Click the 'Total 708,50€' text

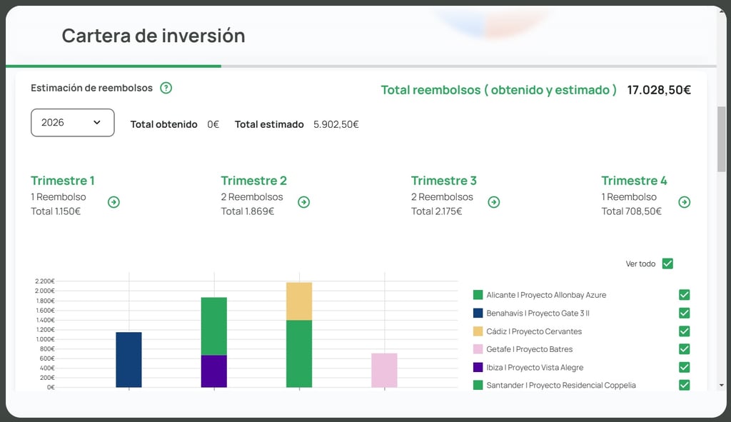coord(631,211)
